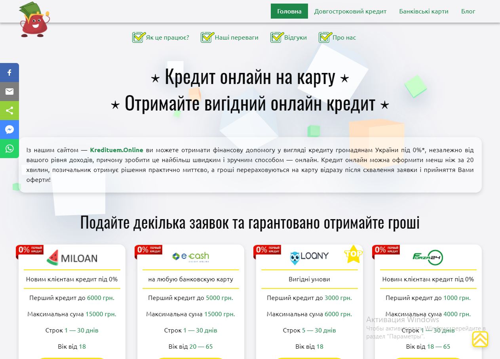The image size is (500, 359).
Task: Open the Блог link
Action: 468,11
